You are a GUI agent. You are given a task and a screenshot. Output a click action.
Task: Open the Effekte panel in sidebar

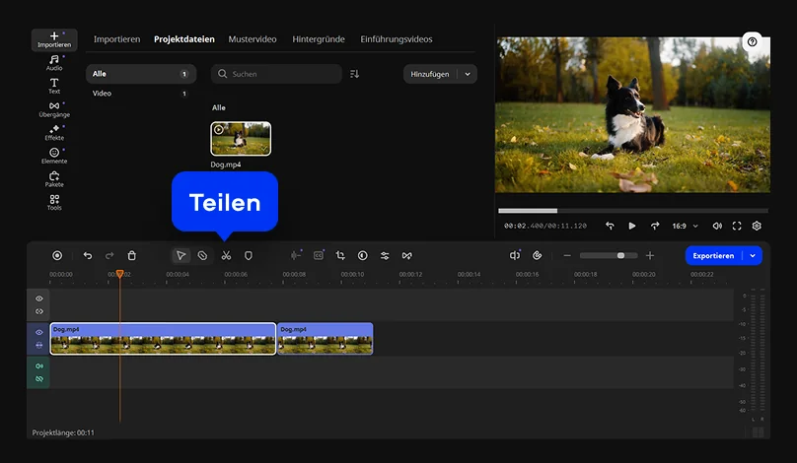[x=54, y=133]
